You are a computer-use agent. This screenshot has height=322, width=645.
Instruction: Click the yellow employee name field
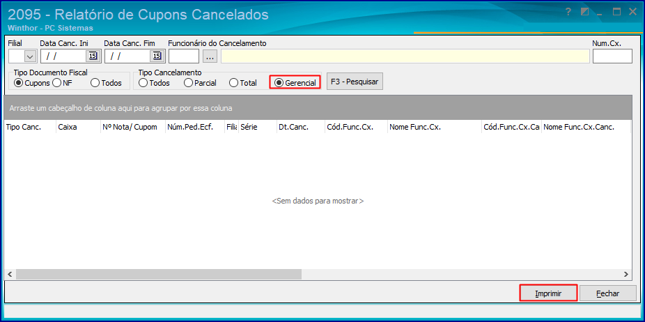(x=405, y=56)
